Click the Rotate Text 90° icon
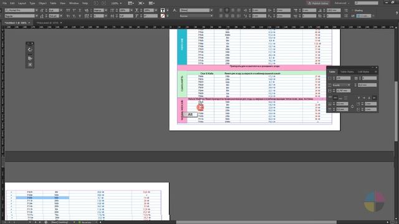Screen dimensions: 399x224 point(364,98)
